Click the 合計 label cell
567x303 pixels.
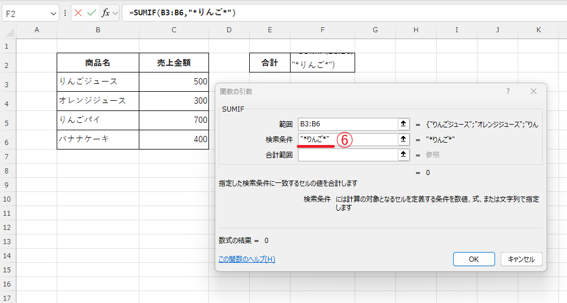pos(270,62)
